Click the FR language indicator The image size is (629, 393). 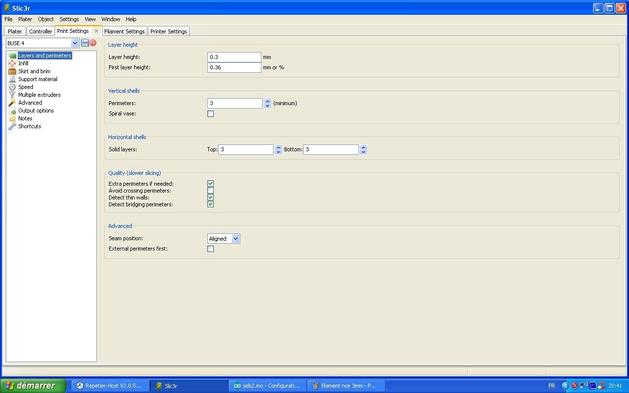click(551, 386)
